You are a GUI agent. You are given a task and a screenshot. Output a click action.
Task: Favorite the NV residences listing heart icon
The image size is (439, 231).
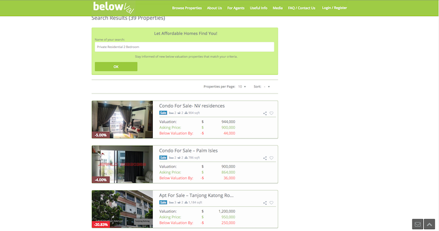coord(272,113)
